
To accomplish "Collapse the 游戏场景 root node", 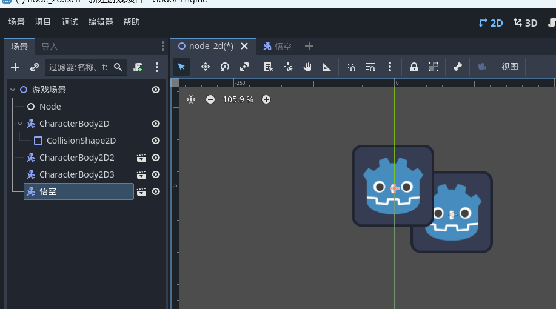I will [12, 90].
